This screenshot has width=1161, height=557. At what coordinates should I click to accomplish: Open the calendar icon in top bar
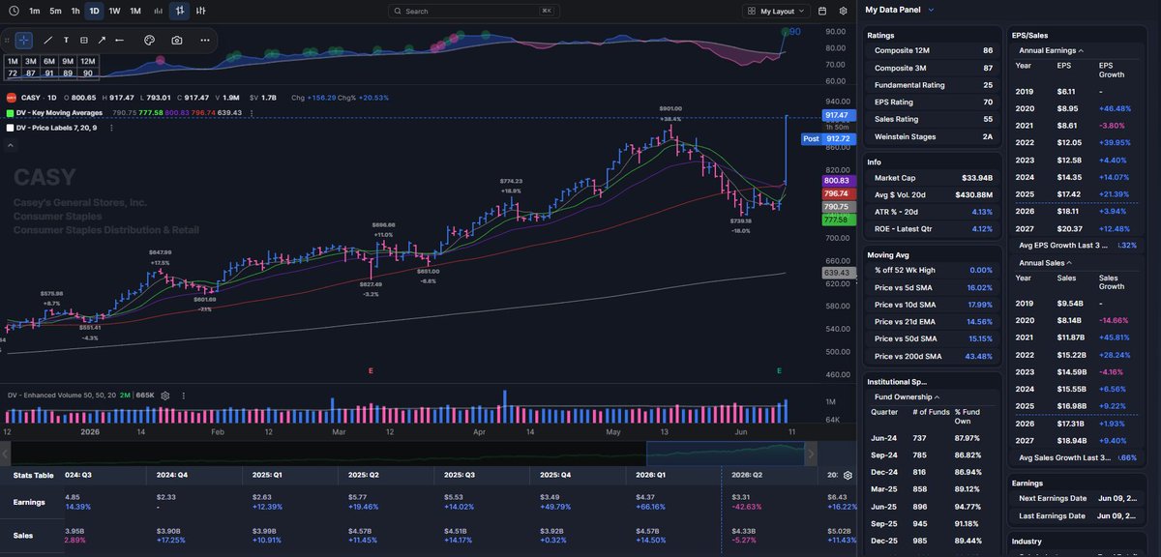[822, 11]
